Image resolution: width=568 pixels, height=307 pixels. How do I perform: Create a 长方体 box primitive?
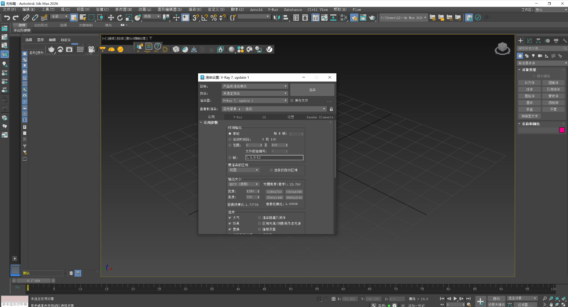(530, 83)
